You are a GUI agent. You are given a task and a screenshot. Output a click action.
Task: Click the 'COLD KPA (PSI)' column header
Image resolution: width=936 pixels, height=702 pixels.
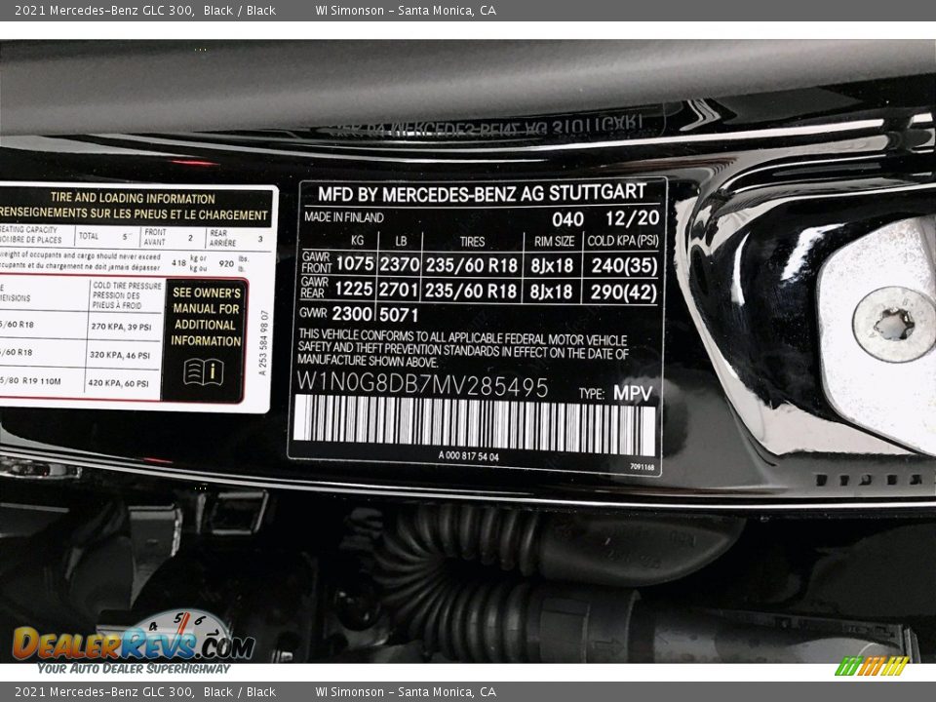click(x=623, y=241)
